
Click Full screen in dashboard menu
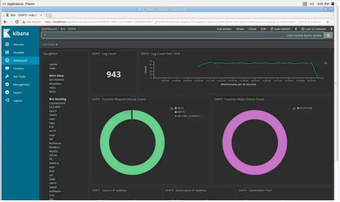224,29
